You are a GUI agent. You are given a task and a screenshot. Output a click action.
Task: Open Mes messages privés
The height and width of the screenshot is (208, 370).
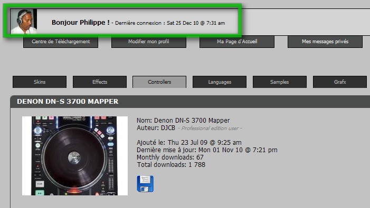click(x=325, y=42)
